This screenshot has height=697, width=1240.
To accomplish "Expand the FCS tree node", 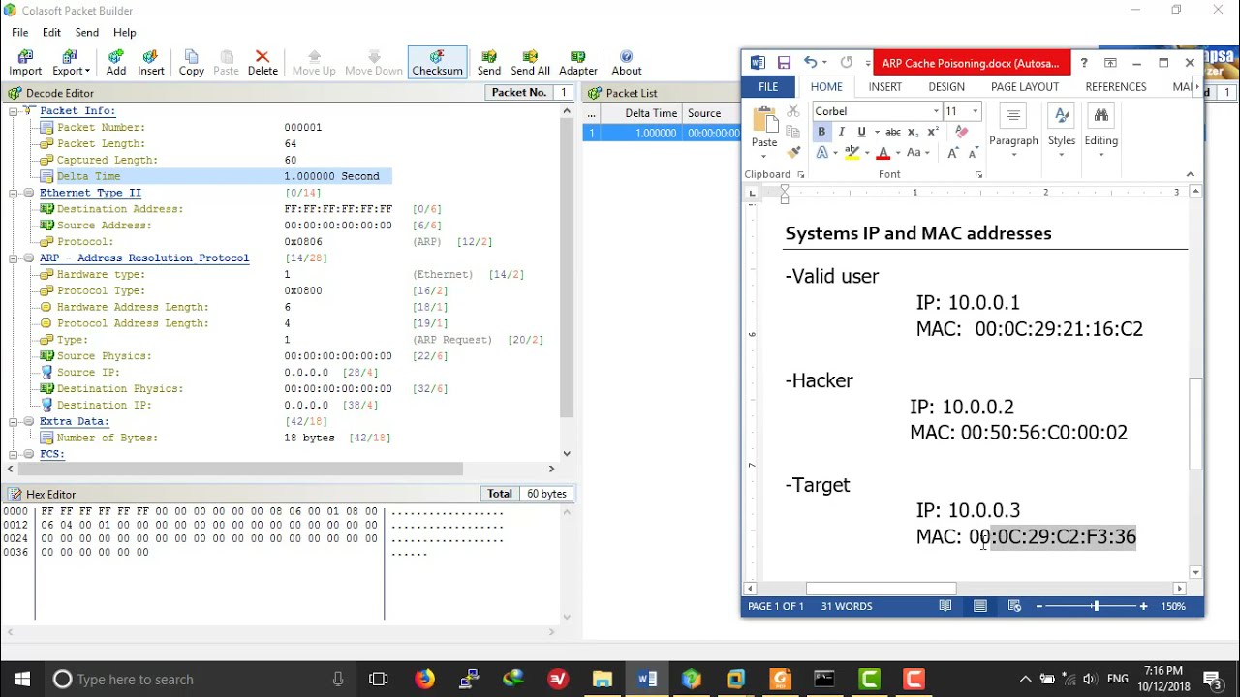I will coord(14,454).
